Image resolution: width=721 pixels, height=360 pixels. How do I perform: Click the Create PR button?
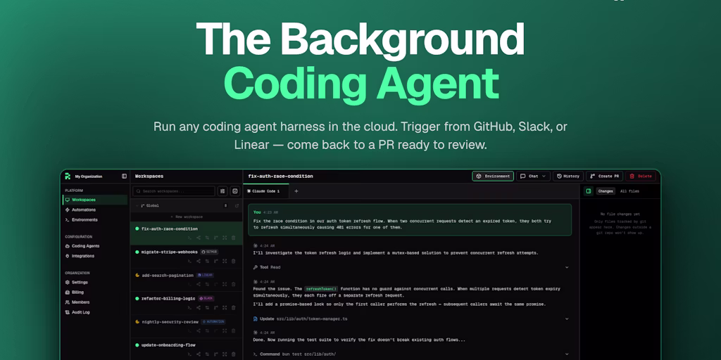(x=604, y=176)
